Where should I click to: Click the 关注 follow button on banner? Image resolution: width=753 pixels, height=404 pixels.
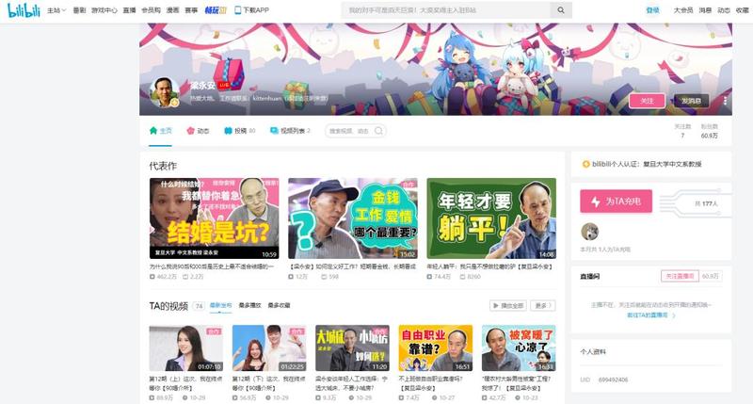(x=646, y=100)
